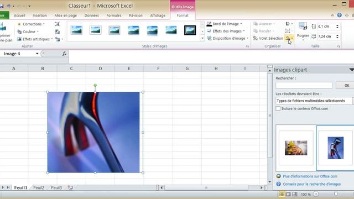Open Volet Sélection pane
354x199 pixels.
pos(268,38)
